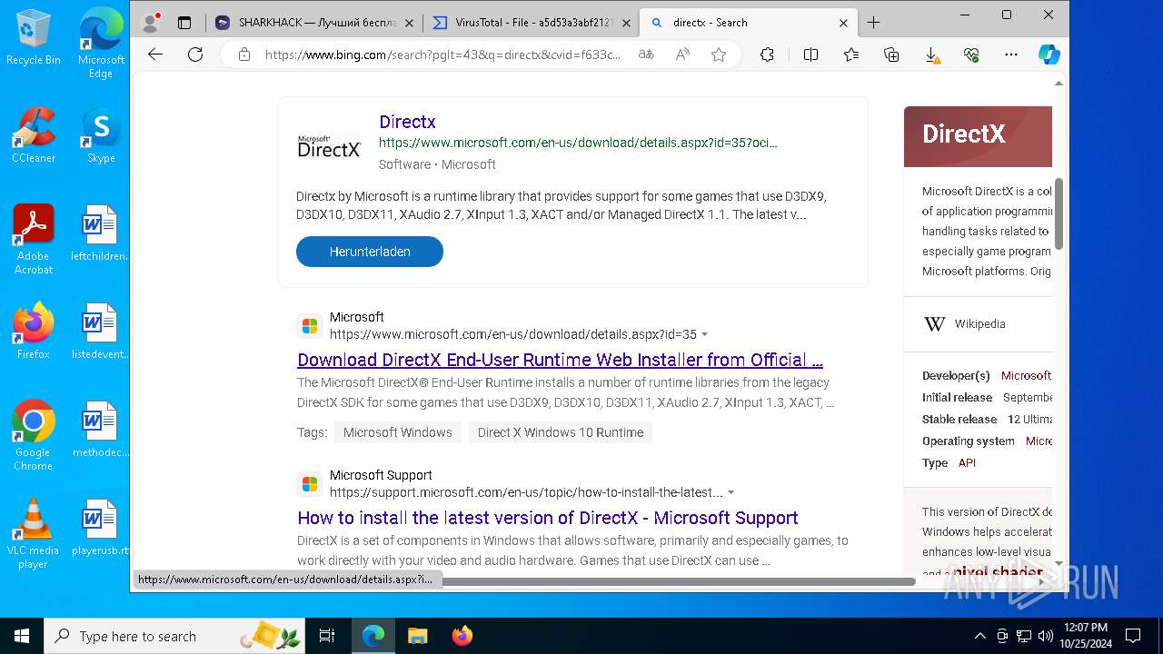Open the Windows Start menu
1163x654 pixels.
click(x=22, y=636)
